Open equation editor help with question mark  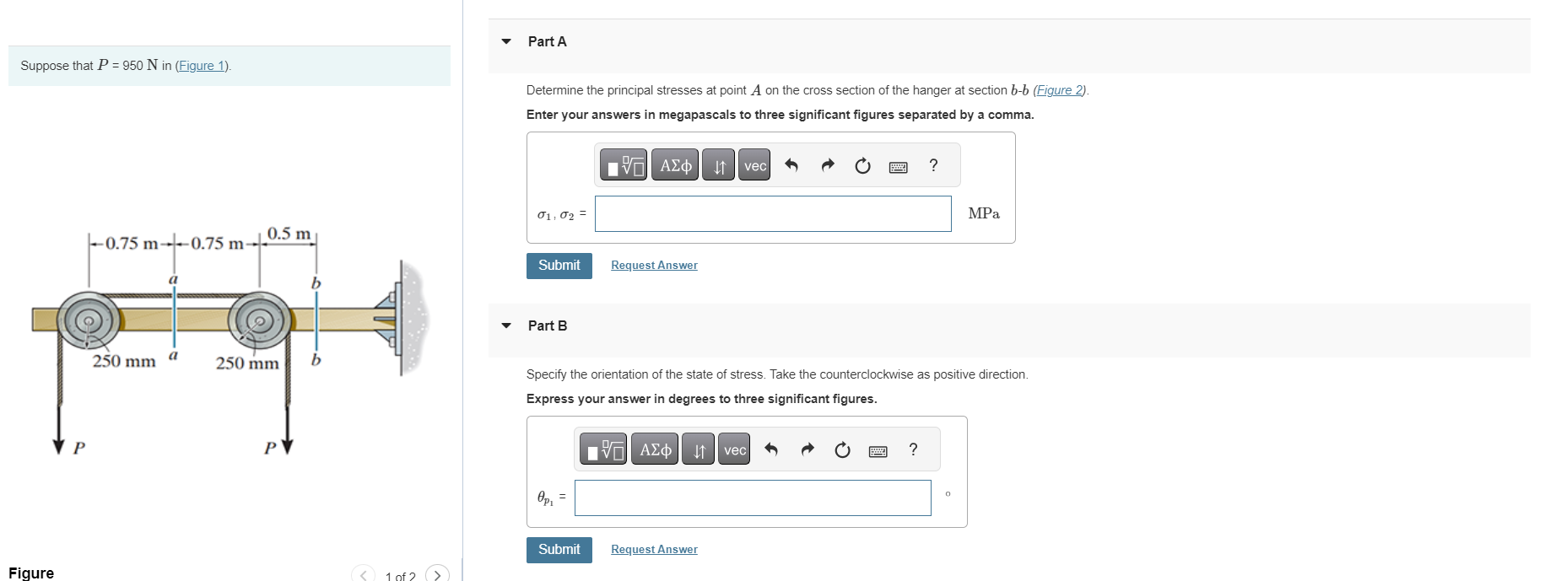point(932,165)
